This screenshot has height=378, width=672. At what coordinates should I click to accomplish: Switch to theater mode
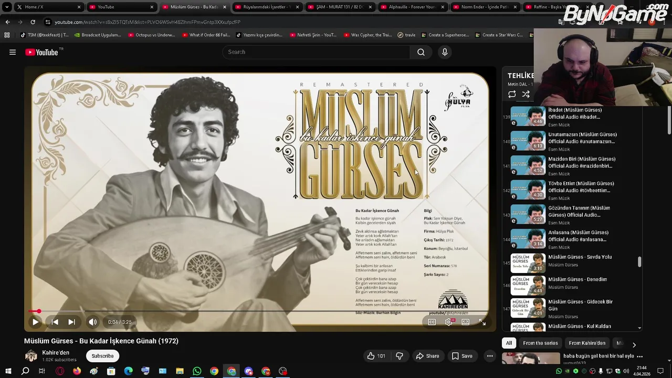(x=466, y=322)
